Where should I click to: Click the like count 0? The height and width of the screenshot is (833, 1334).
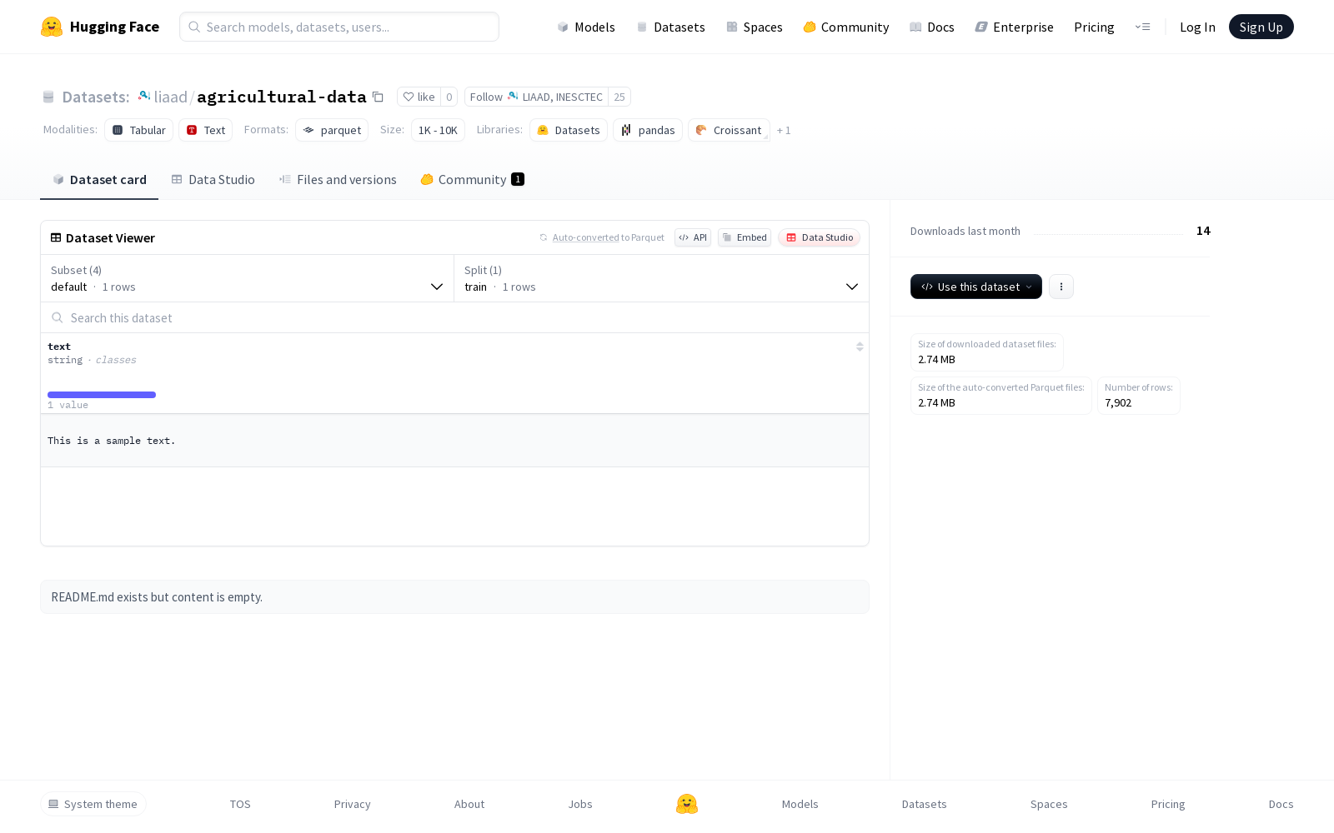[449, 97]
